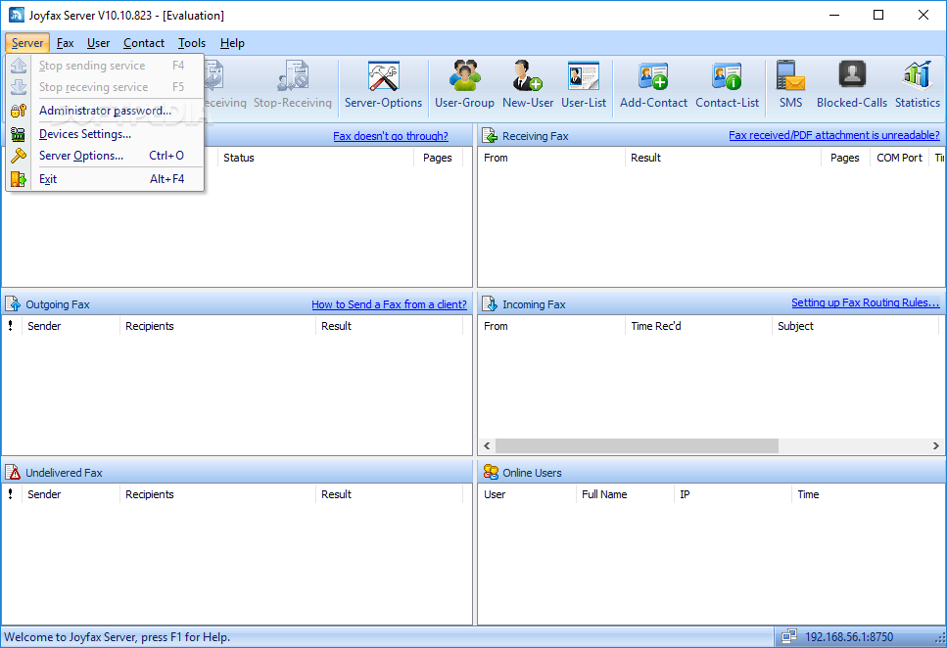Select Server Options menu entry
Viewport: 947px width, 648px height.
(105, 156)
